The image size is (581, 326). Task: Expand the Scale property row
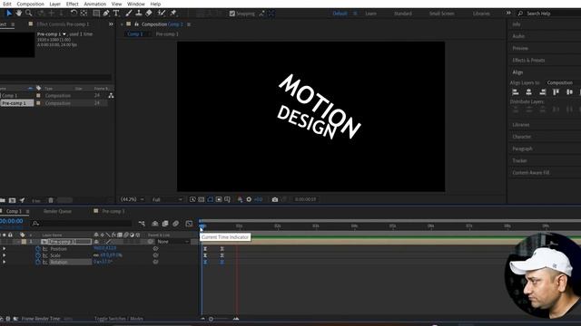coord(4,255)
